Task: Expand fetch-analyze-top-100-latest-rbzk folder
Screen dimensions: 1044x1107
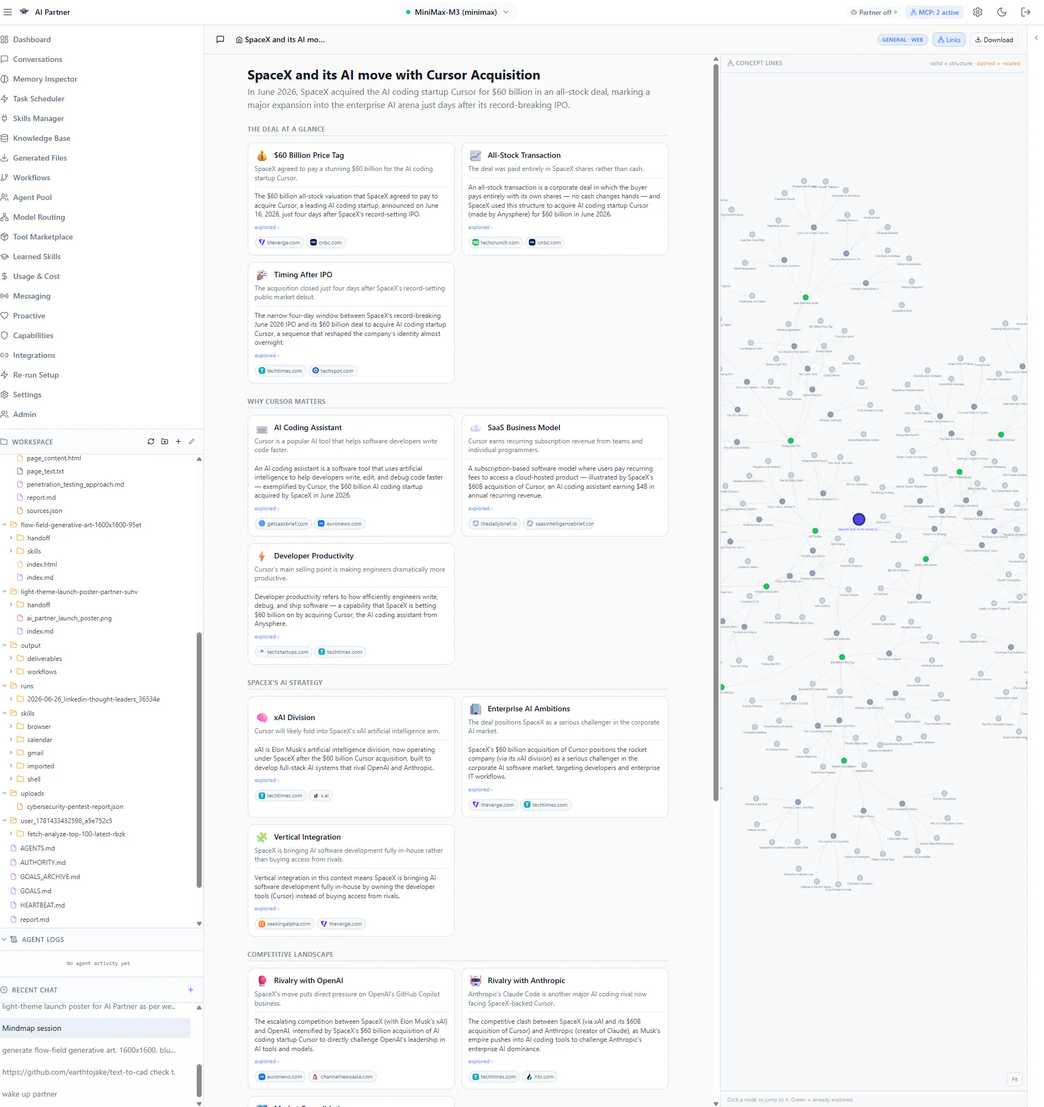Action: click(11, 834)
